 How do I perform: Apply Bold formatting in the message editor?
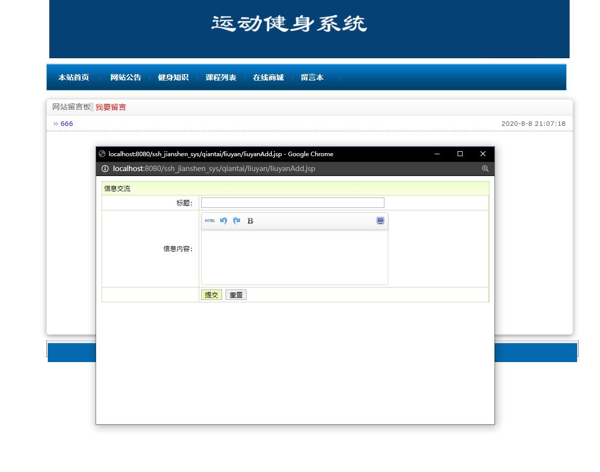coord(250,221)
